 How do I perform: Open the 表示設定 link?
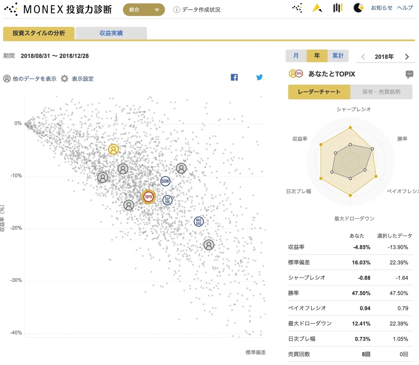pyautogui.click(x=83, y=79)
